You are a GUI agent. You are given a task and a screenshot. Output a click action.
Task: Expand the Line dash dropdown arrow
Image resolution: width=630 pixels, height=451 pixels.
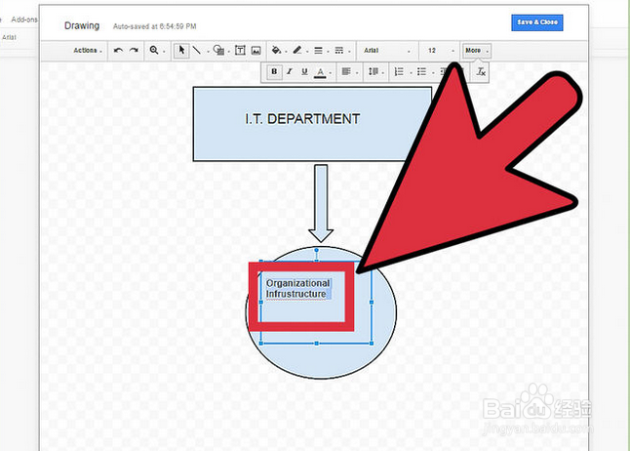pyautogui.click(x=349, y=52)
